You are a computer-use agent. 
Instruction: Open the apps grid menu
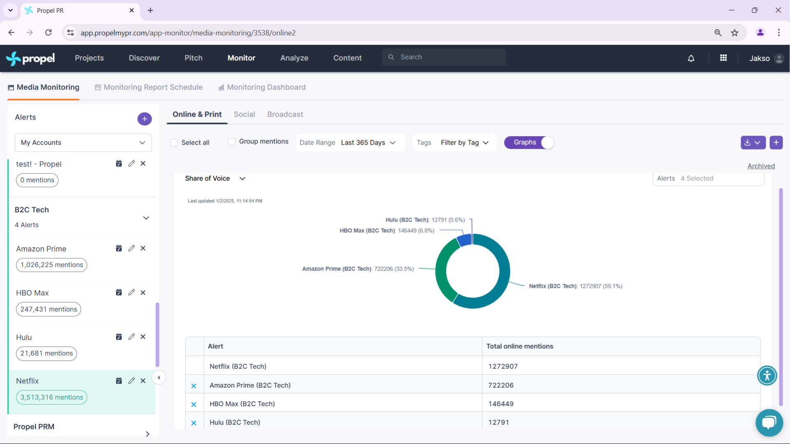(x=723, y=58)
